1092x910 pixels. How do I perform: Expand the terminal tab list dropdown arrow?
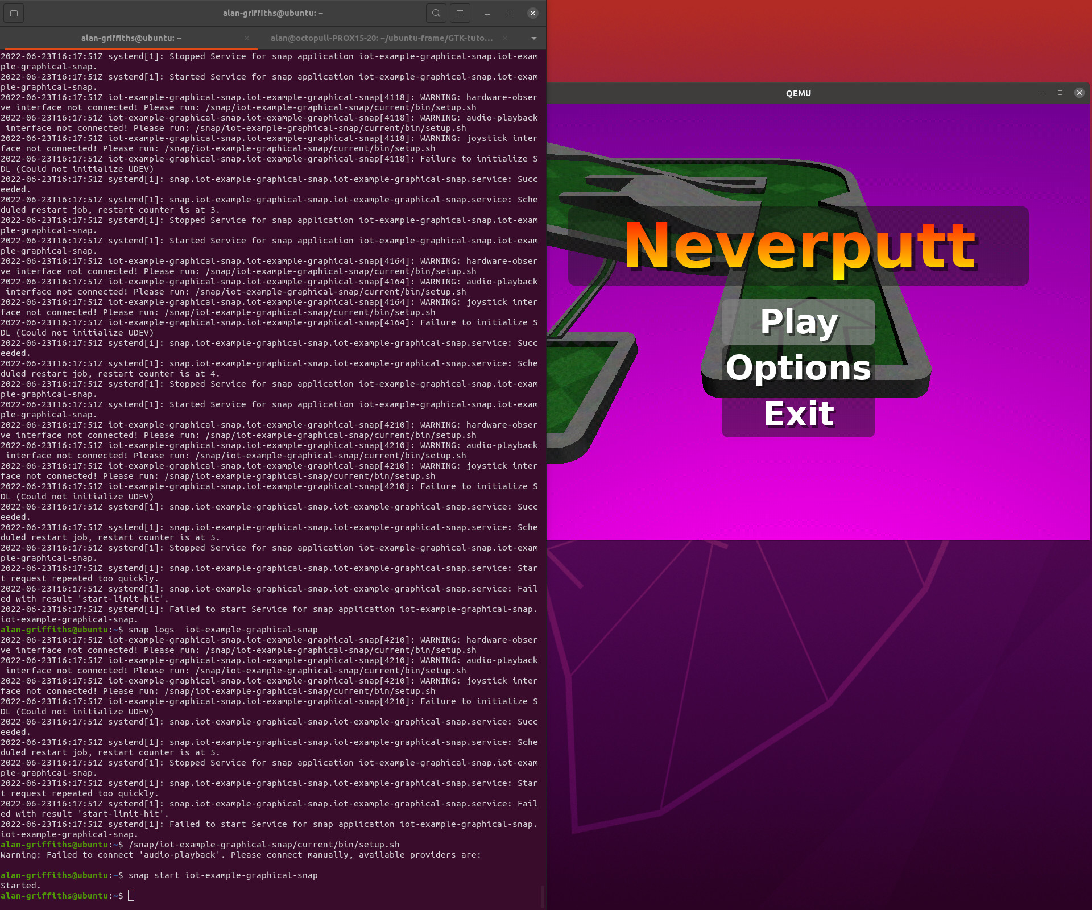[x=534, y=38]
